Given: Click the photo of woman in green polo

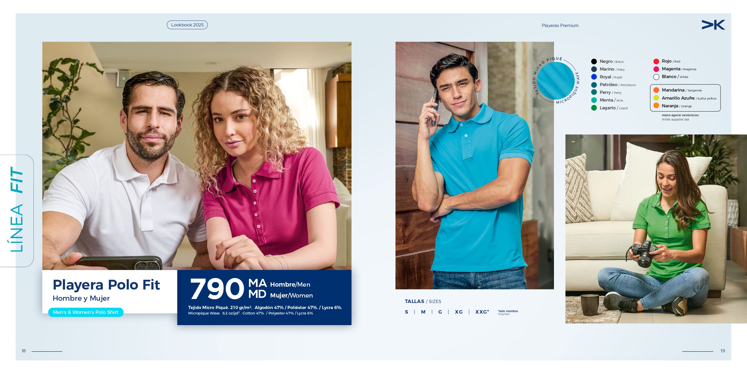Looking at the screenshot, I should 656,229.
